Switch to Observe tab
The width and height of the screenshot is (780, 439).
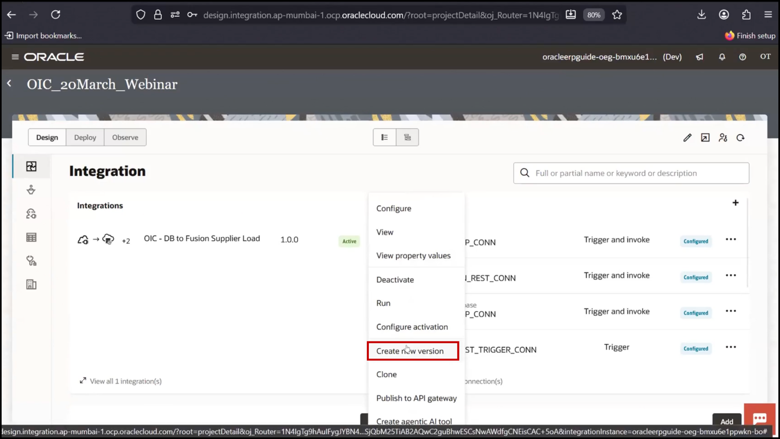(x=125, y=137)
